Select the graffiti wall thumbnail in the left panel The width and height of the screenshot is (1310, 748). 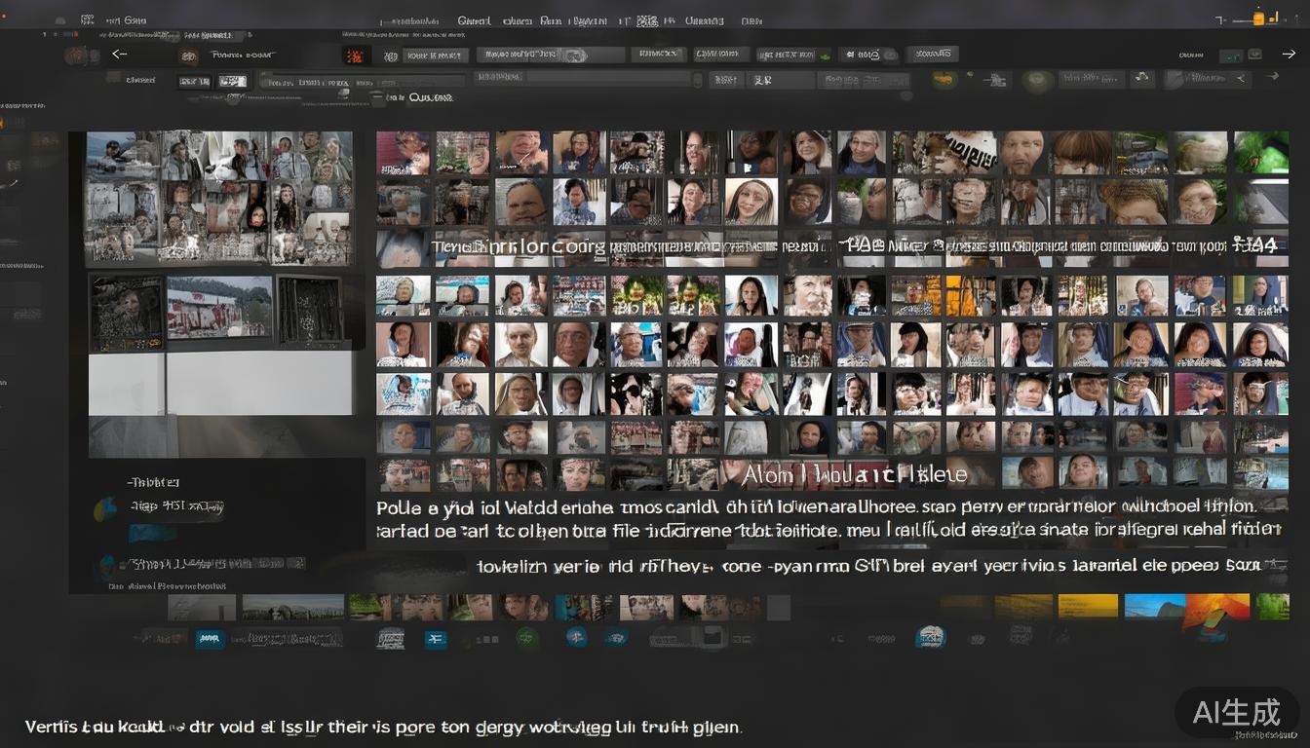[x=219, y=309]
